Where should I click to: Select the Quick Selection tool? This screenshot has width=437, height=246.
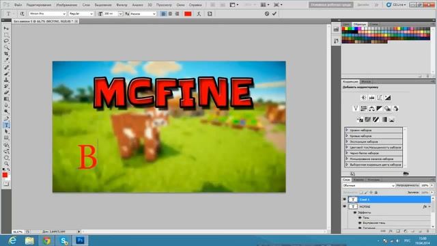(6, 47)
